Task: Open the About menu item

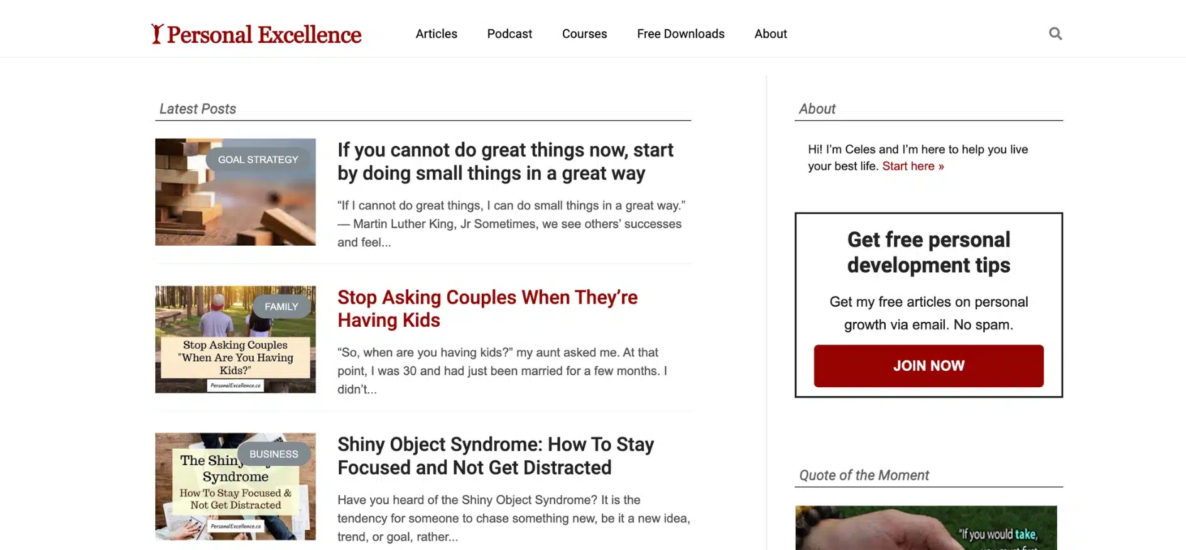Action: coord(770,34)
